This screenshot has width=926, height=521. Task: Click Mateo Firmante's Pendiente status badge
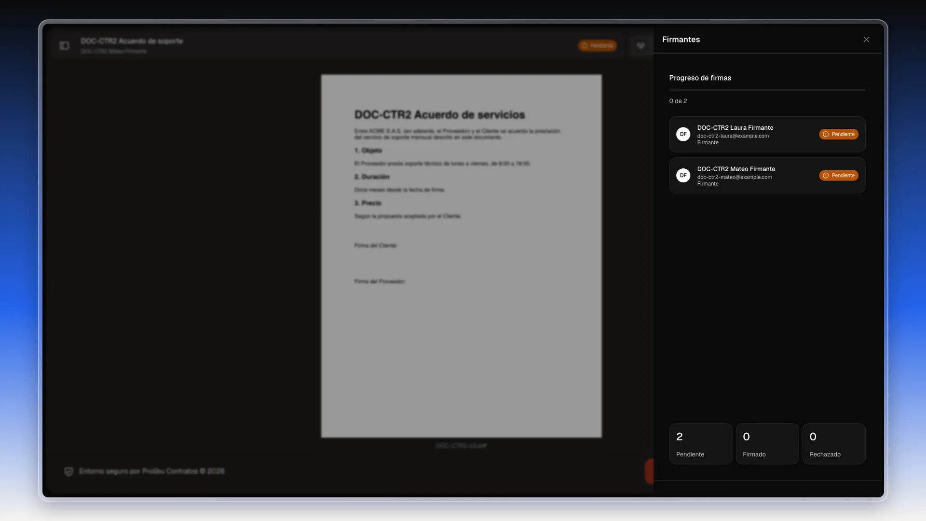point(838,175)
